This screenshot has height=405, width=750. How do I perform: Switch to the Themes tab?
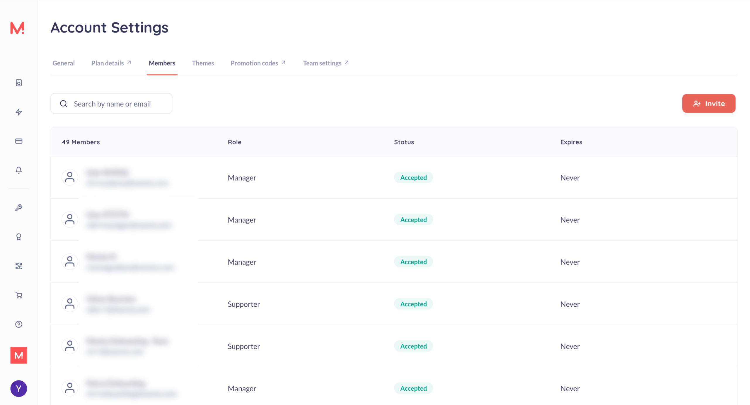click(x=203, y=63)
